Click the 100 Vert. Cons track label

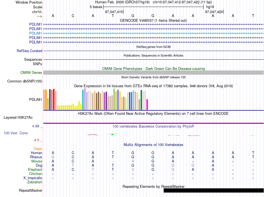tap(16, 133)
